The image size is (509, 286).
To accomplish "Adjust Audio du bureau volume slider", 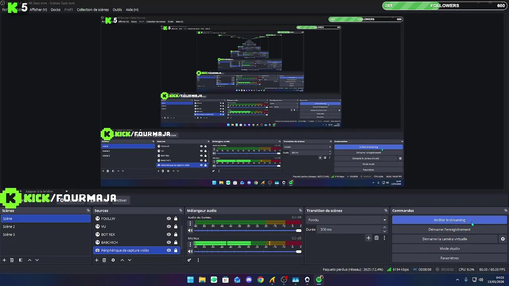I will pos(248,230).
